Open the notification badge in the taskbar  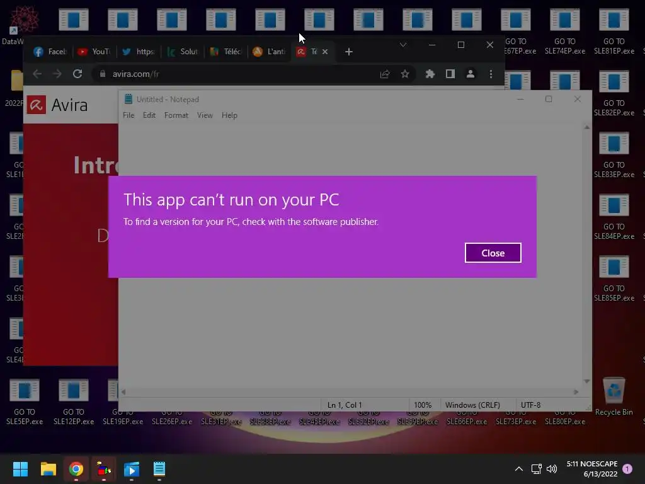[x=627, y=468]
